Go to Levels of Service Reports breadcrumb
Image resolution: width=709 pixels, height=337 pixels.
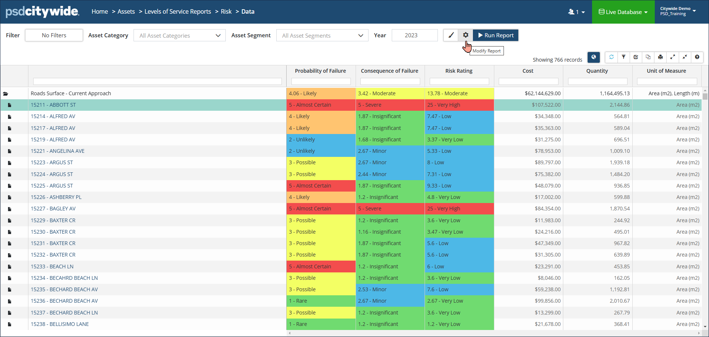click(177, 11)
